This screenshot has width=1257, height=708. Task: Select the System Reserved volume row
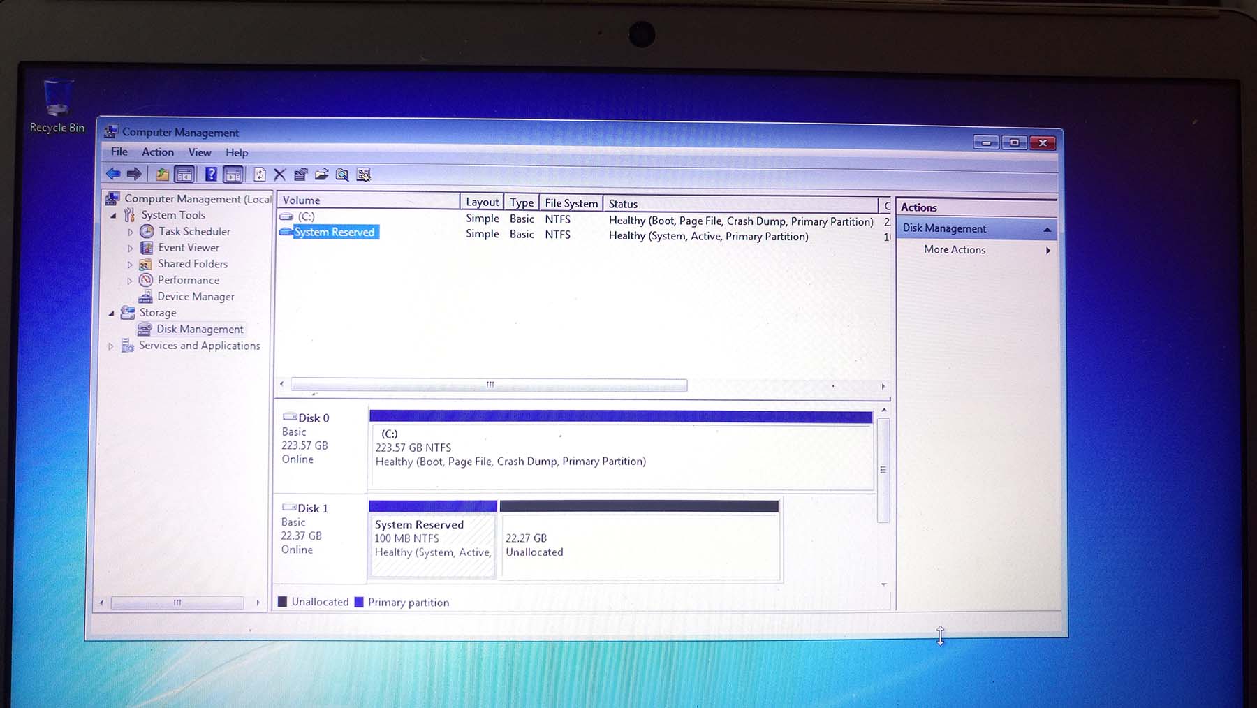pyautogui.click(x=583, y=234)
